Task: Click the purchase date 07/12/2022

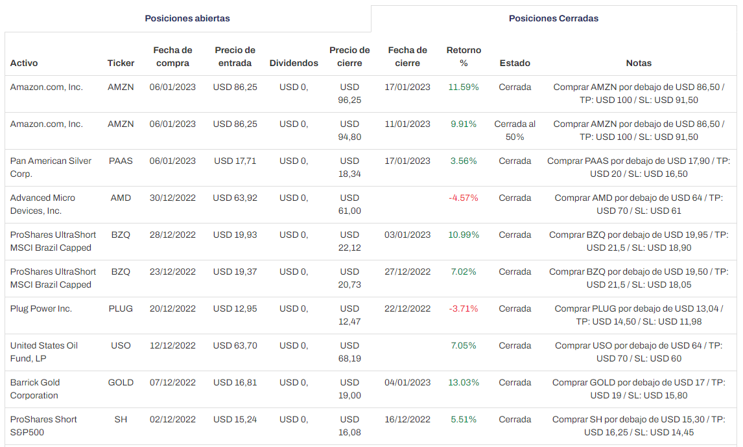Action: [x=172, y=383]
